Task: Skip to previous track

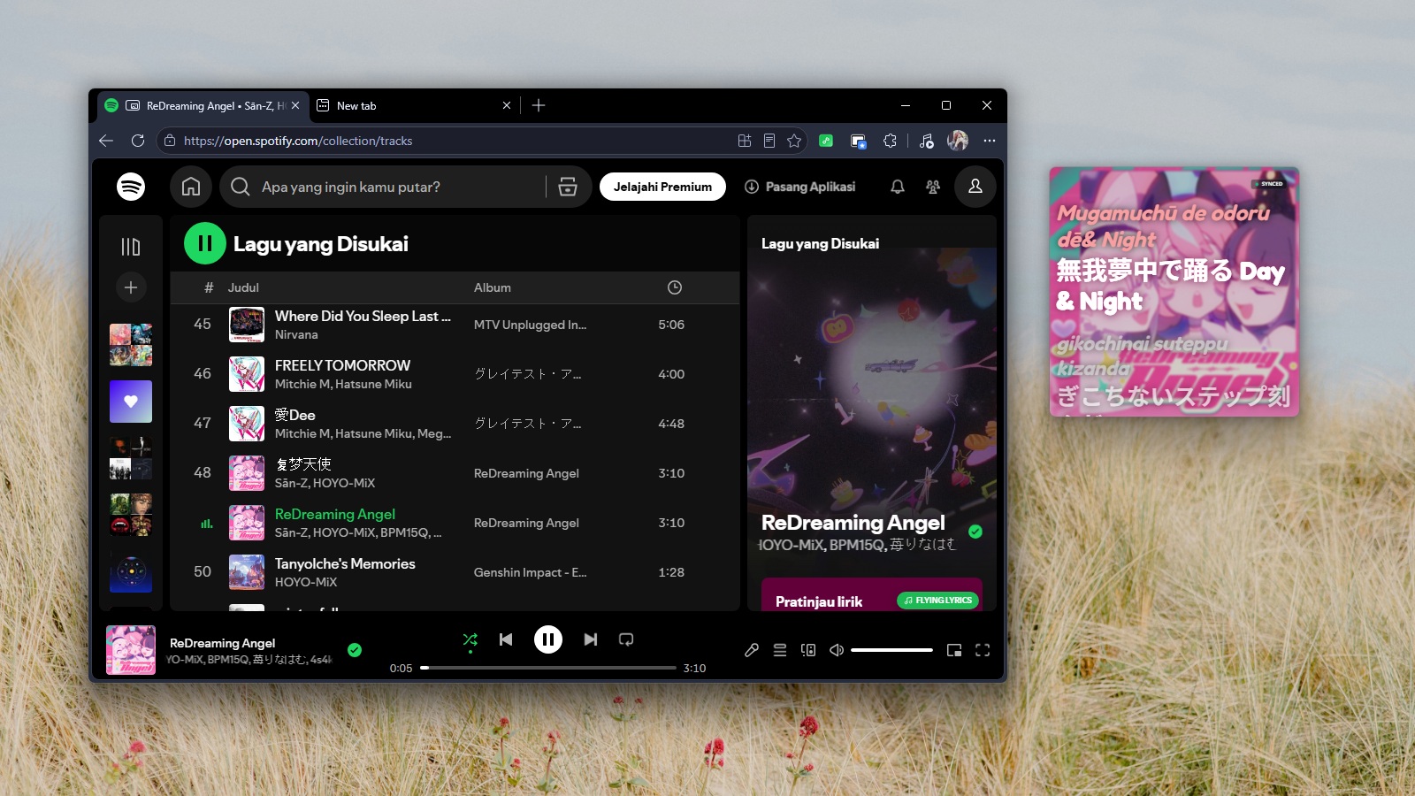Action: [x=506, y=639]
